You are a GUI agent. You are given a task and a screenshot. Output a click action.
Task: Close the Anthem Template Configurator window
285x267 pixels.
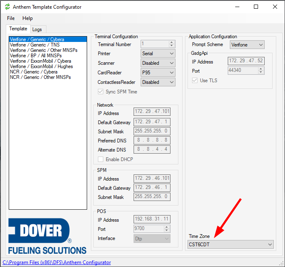[x=275, y=7]
